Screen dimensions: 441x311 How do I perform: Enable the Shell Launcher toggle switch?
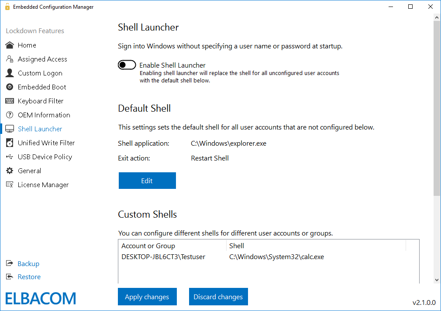click(127, 65)
